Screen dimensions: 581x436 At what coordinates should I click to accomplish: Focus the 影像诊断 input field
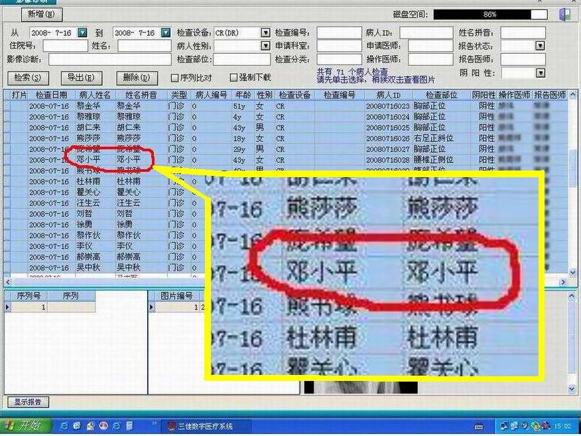[x=110, y=59]
